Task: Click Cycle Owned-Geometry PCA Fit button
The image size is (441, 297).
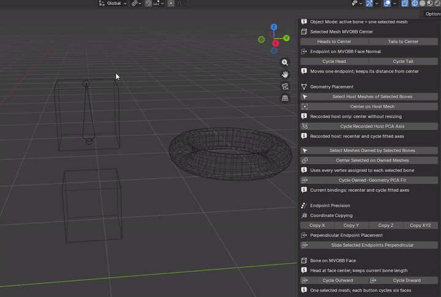Action: (369, 180)
